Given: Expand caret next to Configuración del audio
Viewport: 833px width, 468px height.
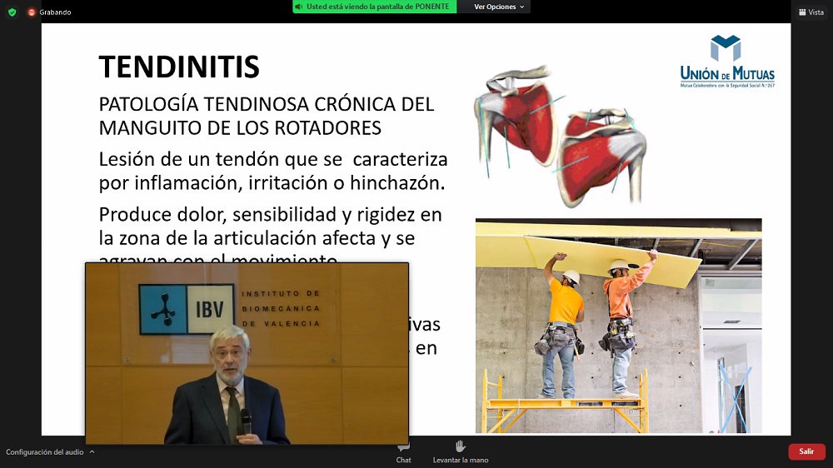Looking at the screenshot, I should (92, 451).
